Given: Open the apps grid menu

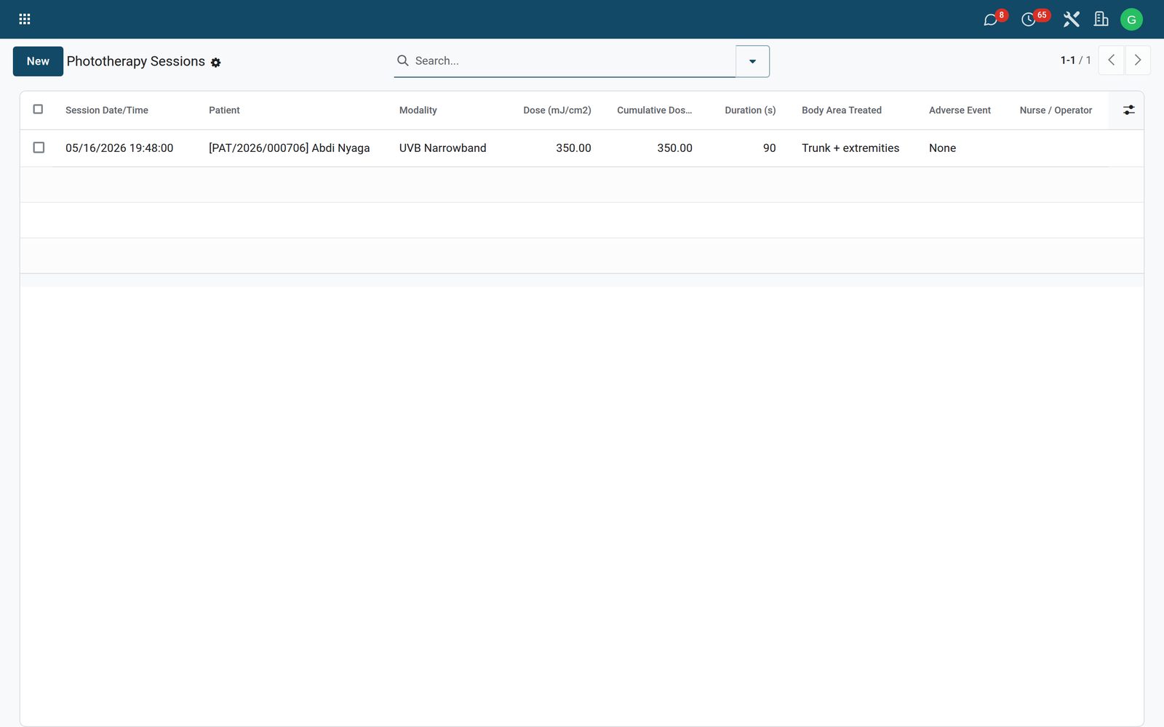Looking at the screenshot, I should (24, 19).
